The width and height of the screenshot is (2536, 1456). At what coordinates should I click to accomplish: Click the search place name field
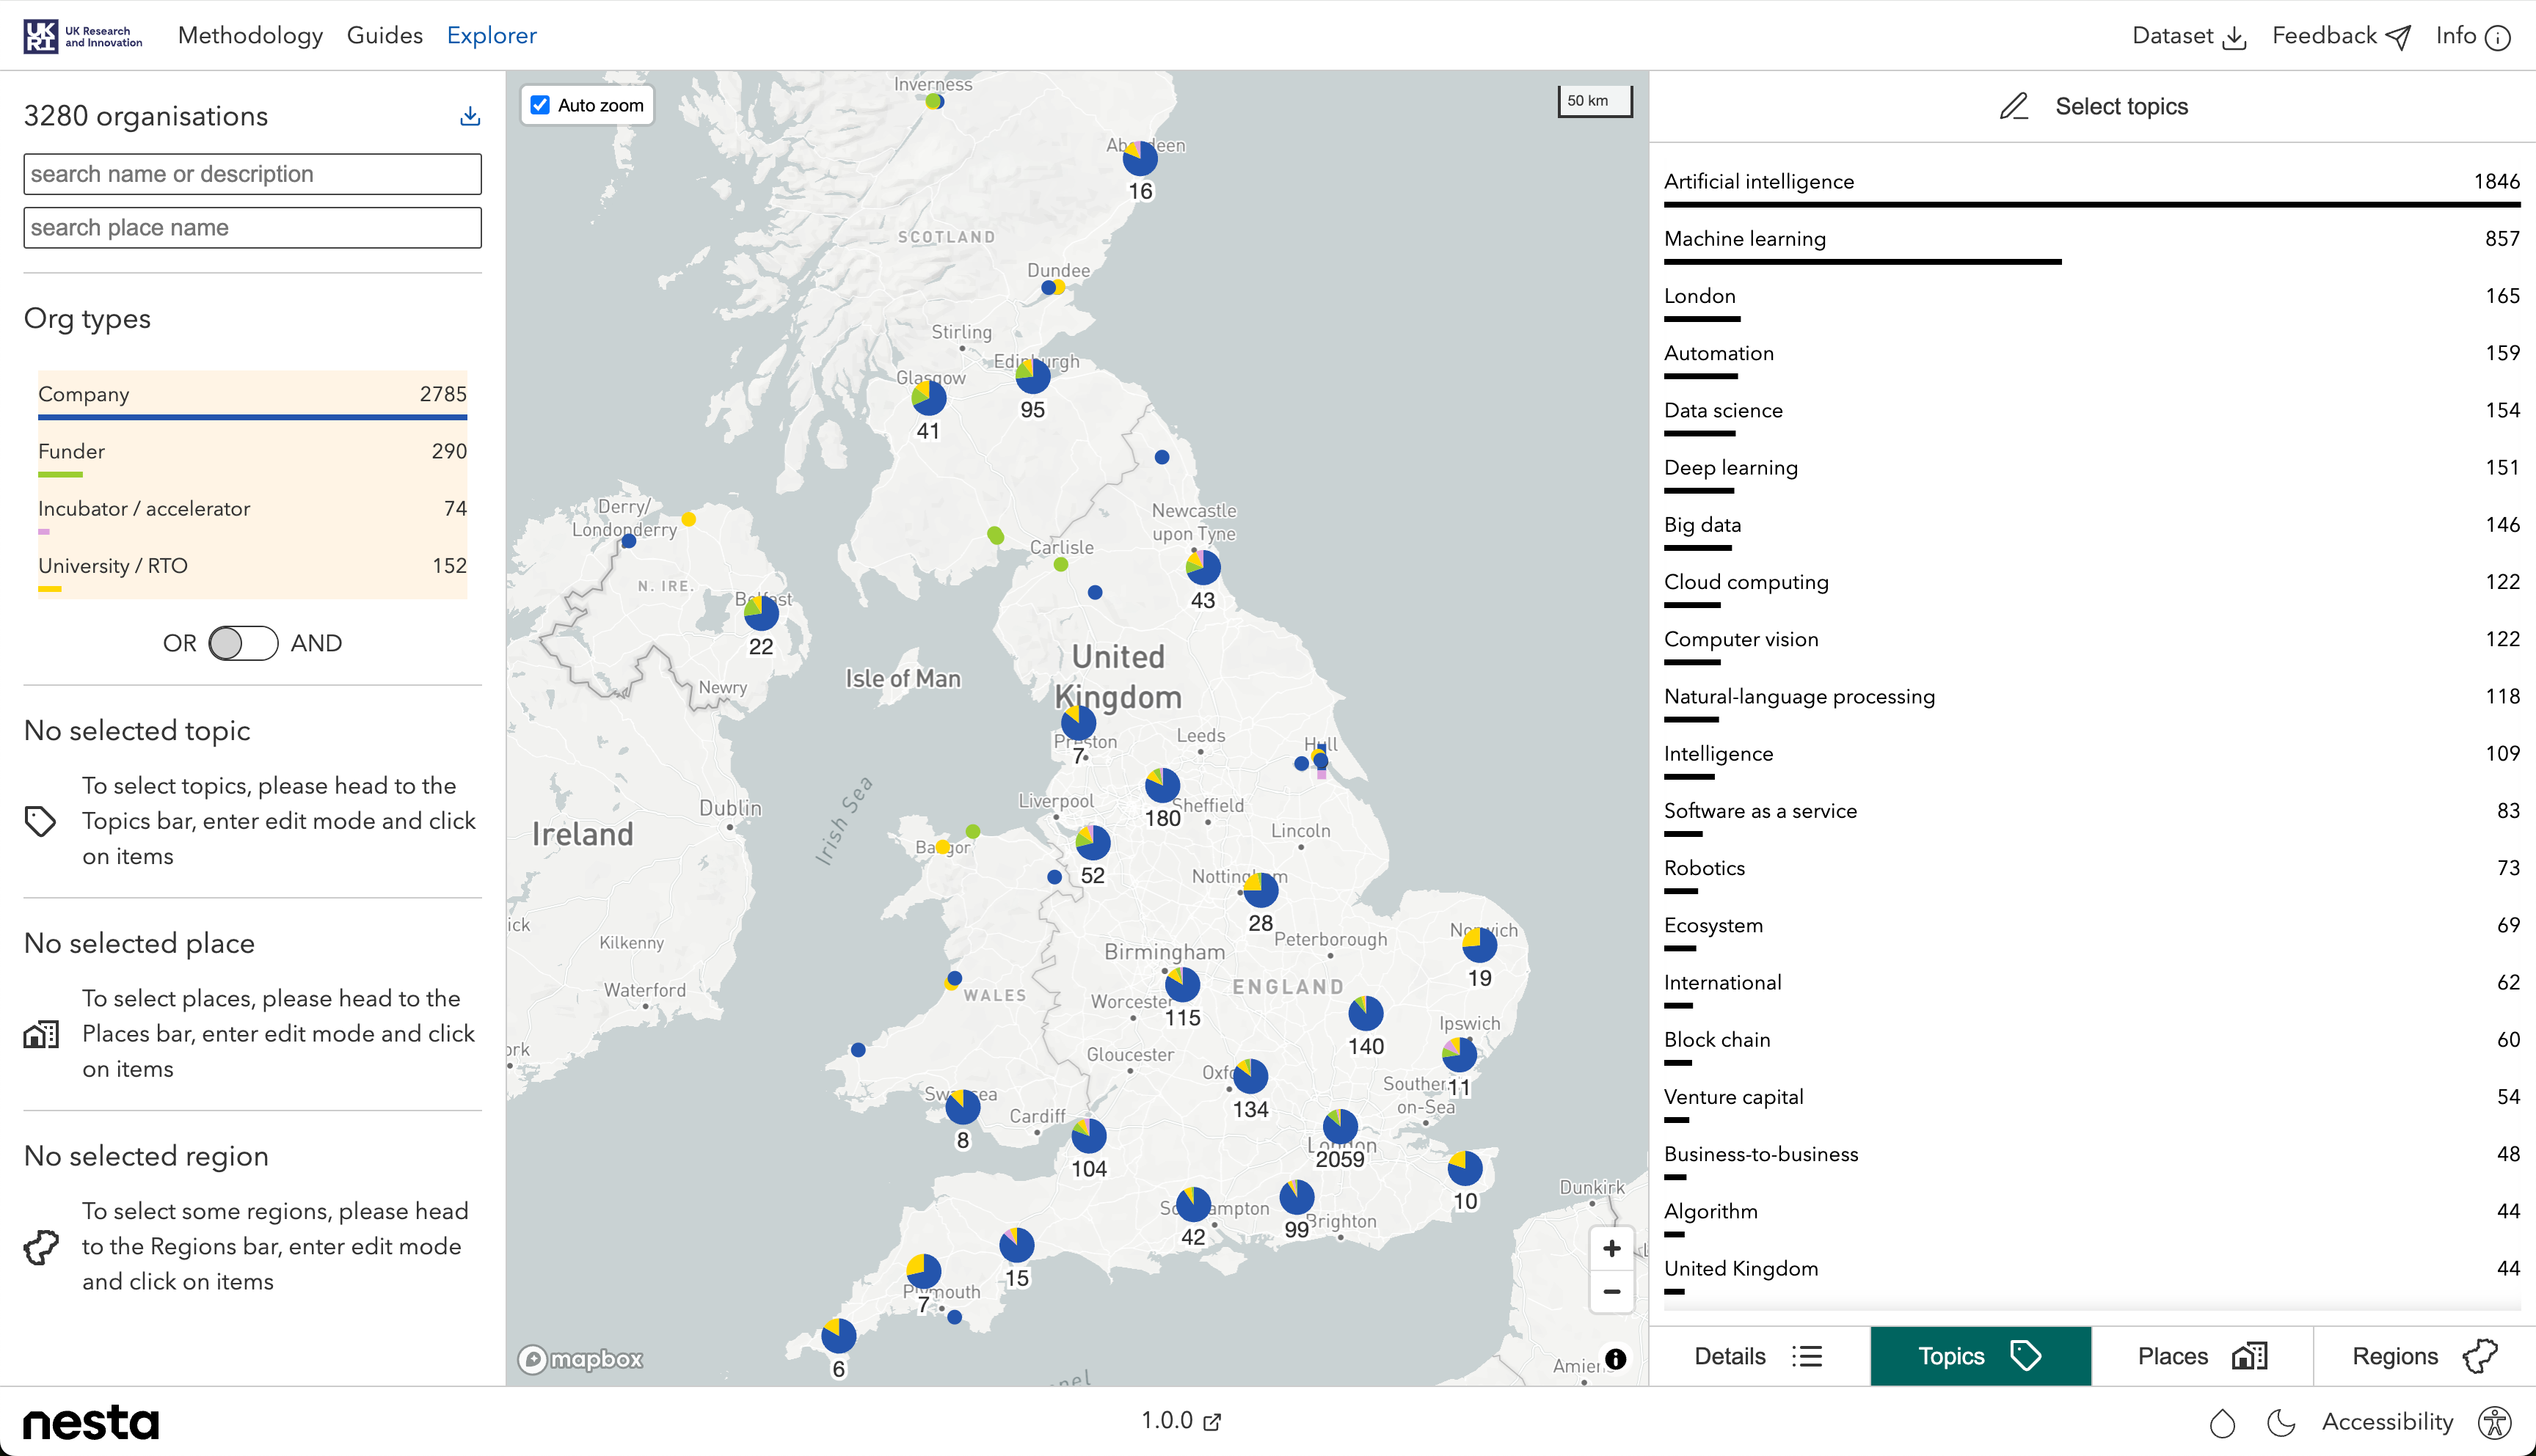(252, 228)
